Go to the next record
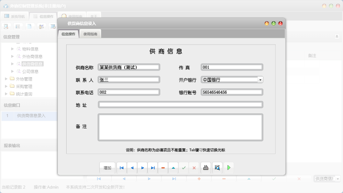The height and width of the screenshot is (193, 343). (x=142, y=168)
